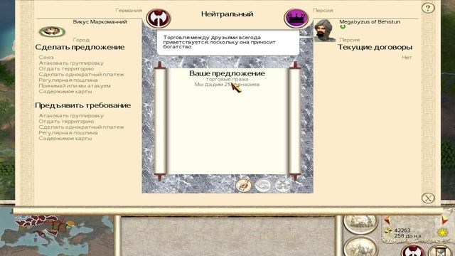
Task: Demand 'Содержимое карты' under Предъявить требование
Action: click(65, 139)
